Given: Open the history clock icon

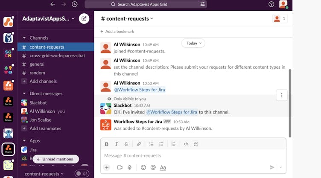Looking at the screenshot, I should click(x=75, y=4).
